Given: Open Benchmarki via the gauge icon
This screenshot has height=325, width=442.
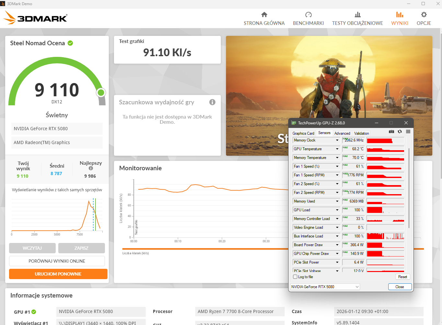Looking at the screenshot, I should point(308,15).
